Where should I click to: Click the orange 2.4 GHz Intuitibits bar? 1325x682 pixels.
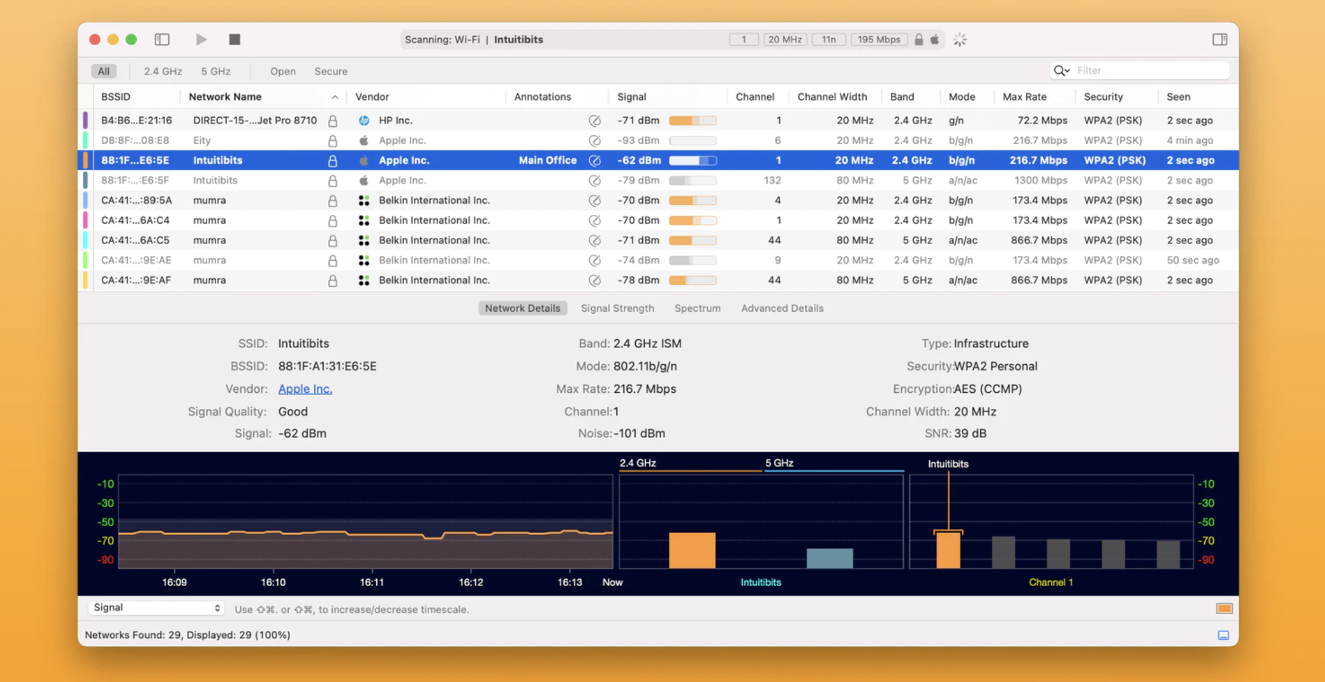(x=692, y=550)
